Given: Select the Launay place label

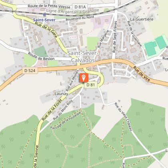Looking at the screenshot, I should 61,94.
